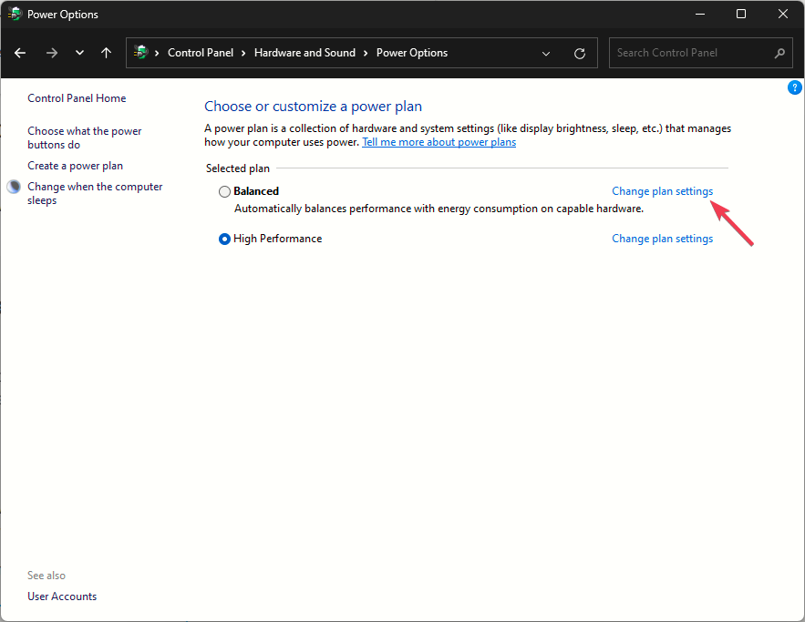The width and height of the screenshot is (805, 622).
Task: Click the search magnifier icon
Action: 779,53
